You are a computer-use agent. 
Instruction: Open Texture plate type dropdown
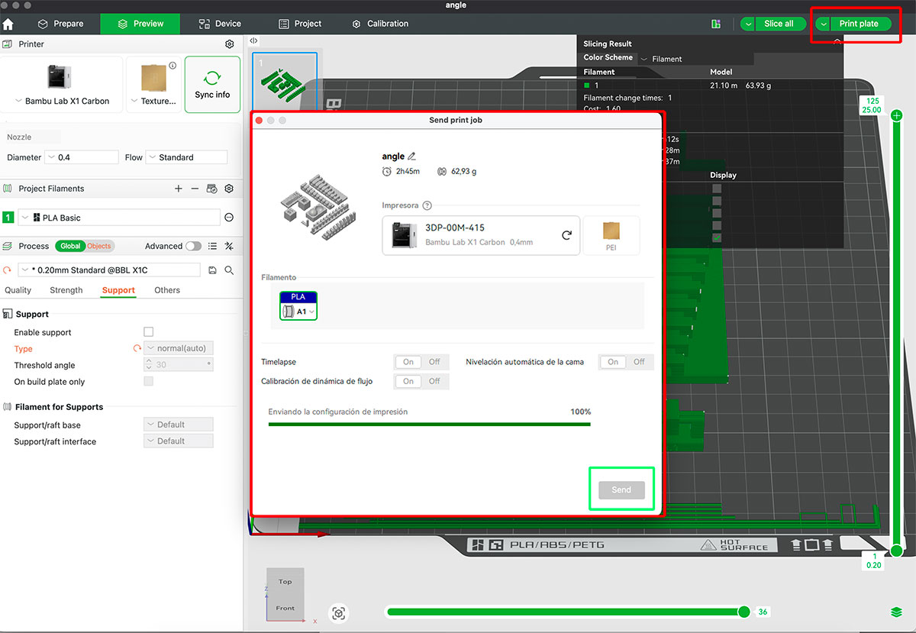coord(154,101)
